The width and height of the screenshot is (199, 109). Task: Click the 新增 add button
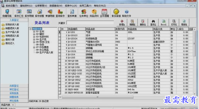(122, 23)
